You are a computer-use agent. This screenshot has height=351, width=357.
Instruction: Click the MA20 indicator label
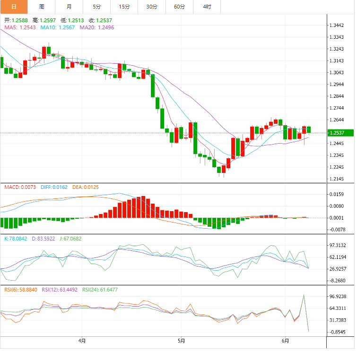click(x=97, y=27)
